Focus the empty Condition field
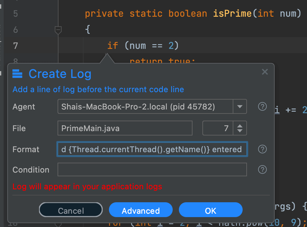The image size is (307, 227). point(152,169)
